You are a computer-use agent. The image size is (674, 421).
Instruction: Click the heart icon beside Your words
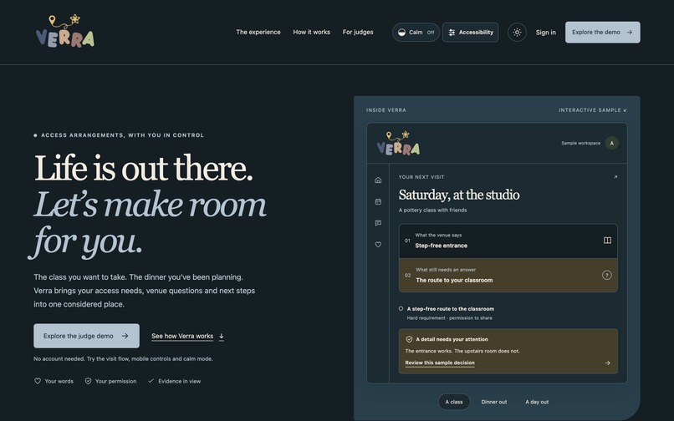[38, 381]
